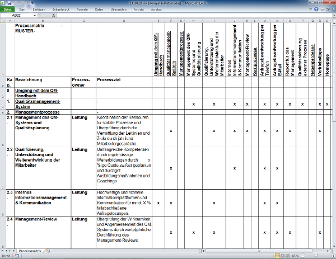The height and width of the screenshot is (259, 336).
Task: Click the Excel help question mark icon
Action: (x=316, y=10)
